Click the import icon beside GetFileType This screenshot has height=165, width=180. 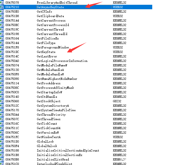pyautogui.click(x=2, y=43)
